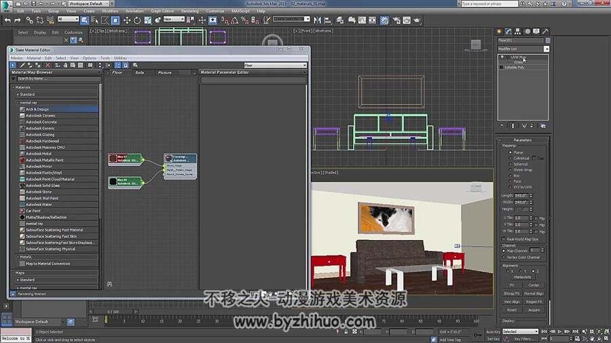Open the Modify command panel tab

508,31
